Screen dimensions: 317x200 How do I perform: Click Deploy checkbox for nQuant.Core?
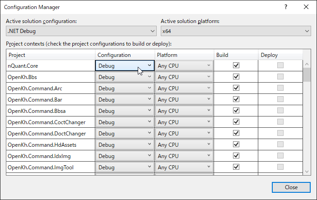280,65
